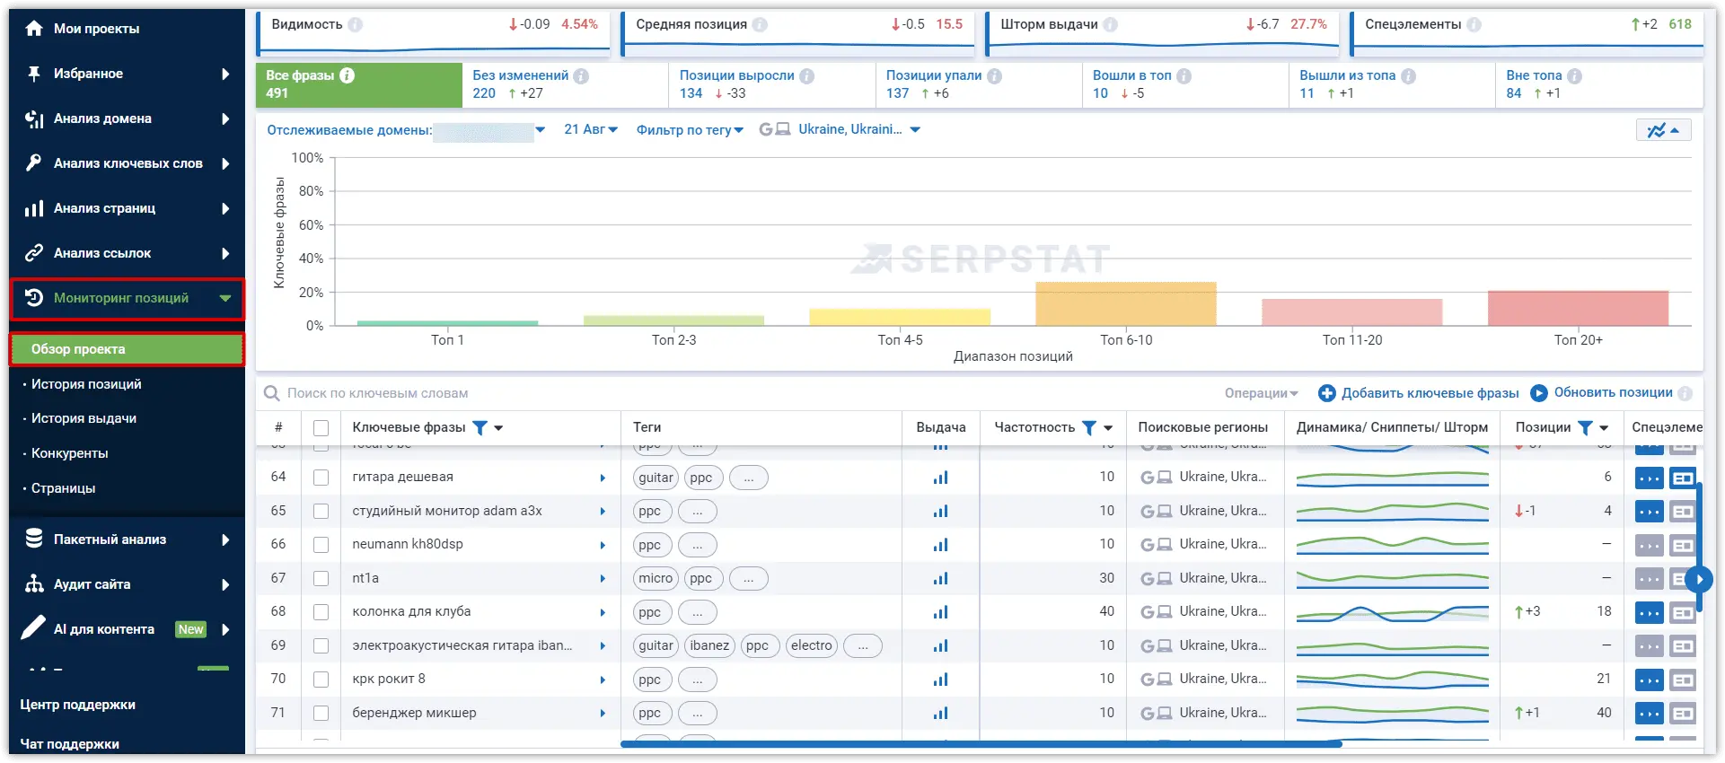Click the snippet icon for row 71

[x=1683, y=714]
